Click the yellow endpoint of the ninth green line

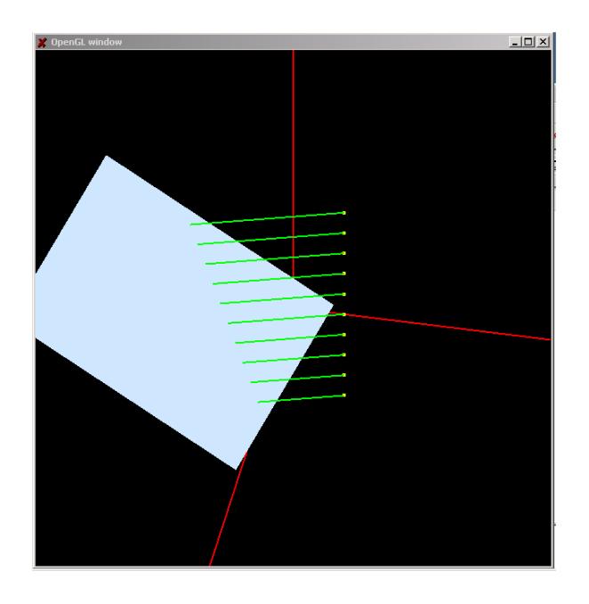[x=344, y=375]
